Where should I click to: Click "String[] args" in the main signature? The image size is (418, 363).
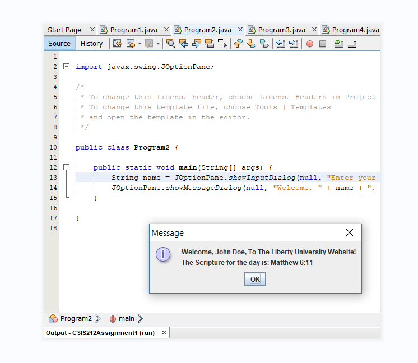click(230, 167)
